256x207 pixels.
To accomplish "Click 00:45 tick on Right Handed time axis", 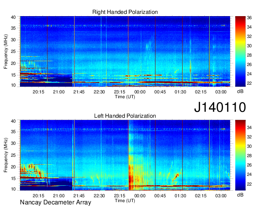I will point(160,92).
